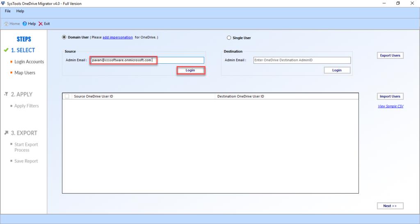Click the Import Users button
Screen dimensions: 420x224
[x=390, y=96]
